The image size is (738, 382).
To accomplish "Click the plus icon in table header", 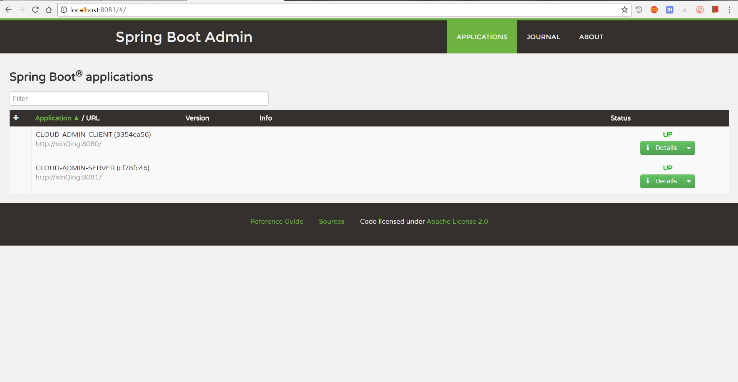I will (x=16, y=118).
